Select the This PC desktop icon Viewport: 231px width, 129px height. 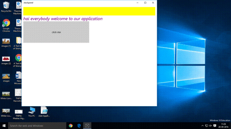32,112
